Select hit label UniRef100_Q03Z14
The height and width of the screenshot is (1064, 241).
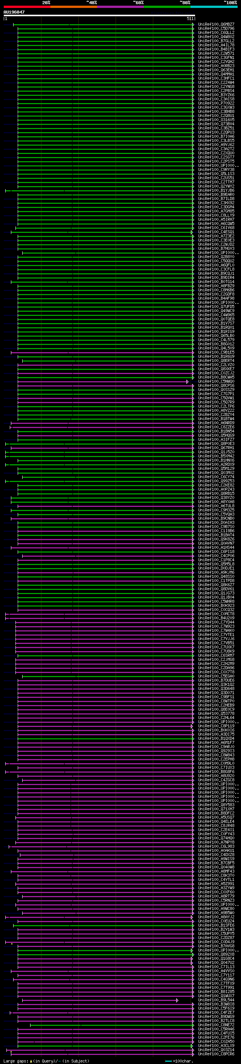[216, 1050]
